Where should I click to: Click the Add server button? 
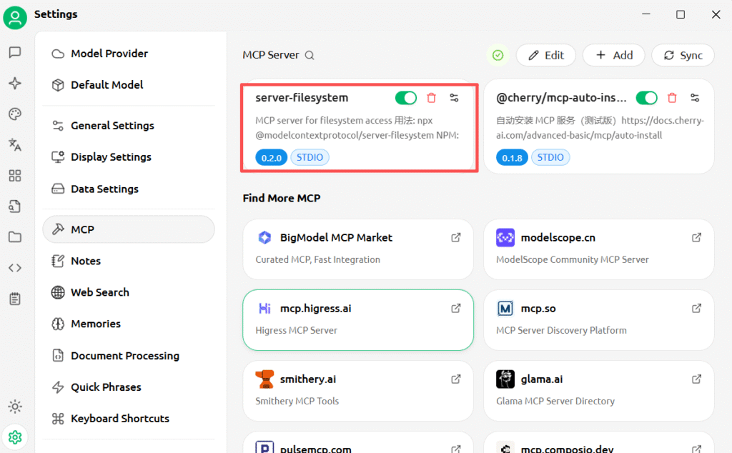click(x=613, y=55)
